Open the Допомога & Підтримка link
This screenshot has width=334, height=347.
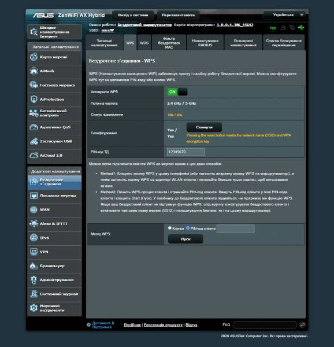[103, 324]
